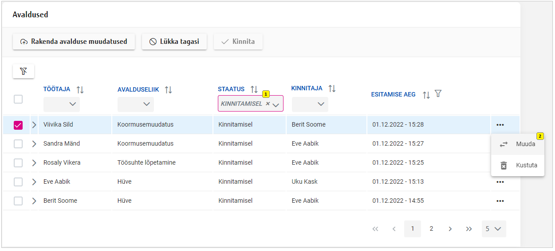Click Rakenda avalduse muudatused button

point(74,42)
